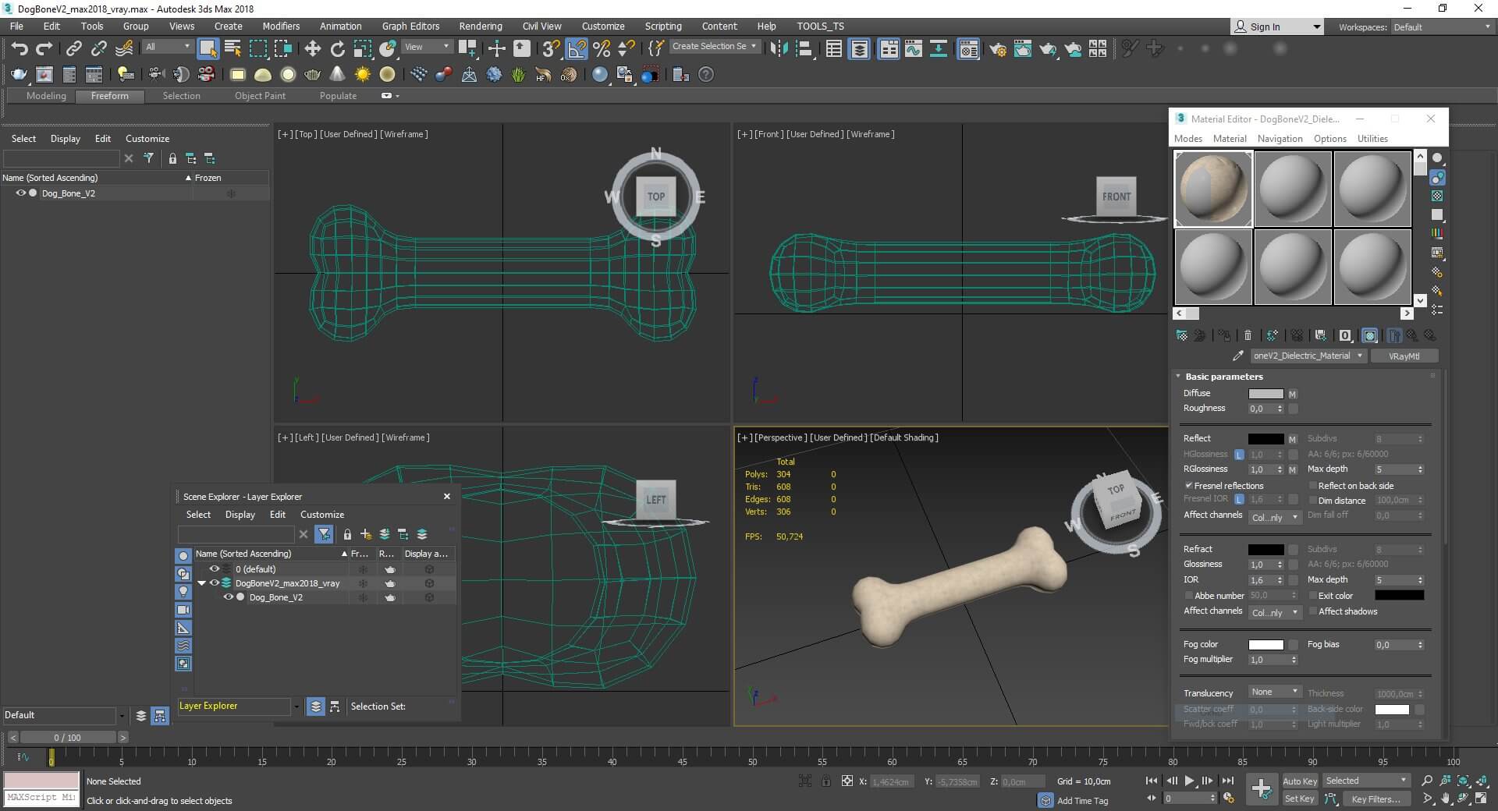Click the Diffuse color swatch
Image resolution: width=1498 pixels, height=811 pixels.
pyautogui.click(x=1265, y=394)
